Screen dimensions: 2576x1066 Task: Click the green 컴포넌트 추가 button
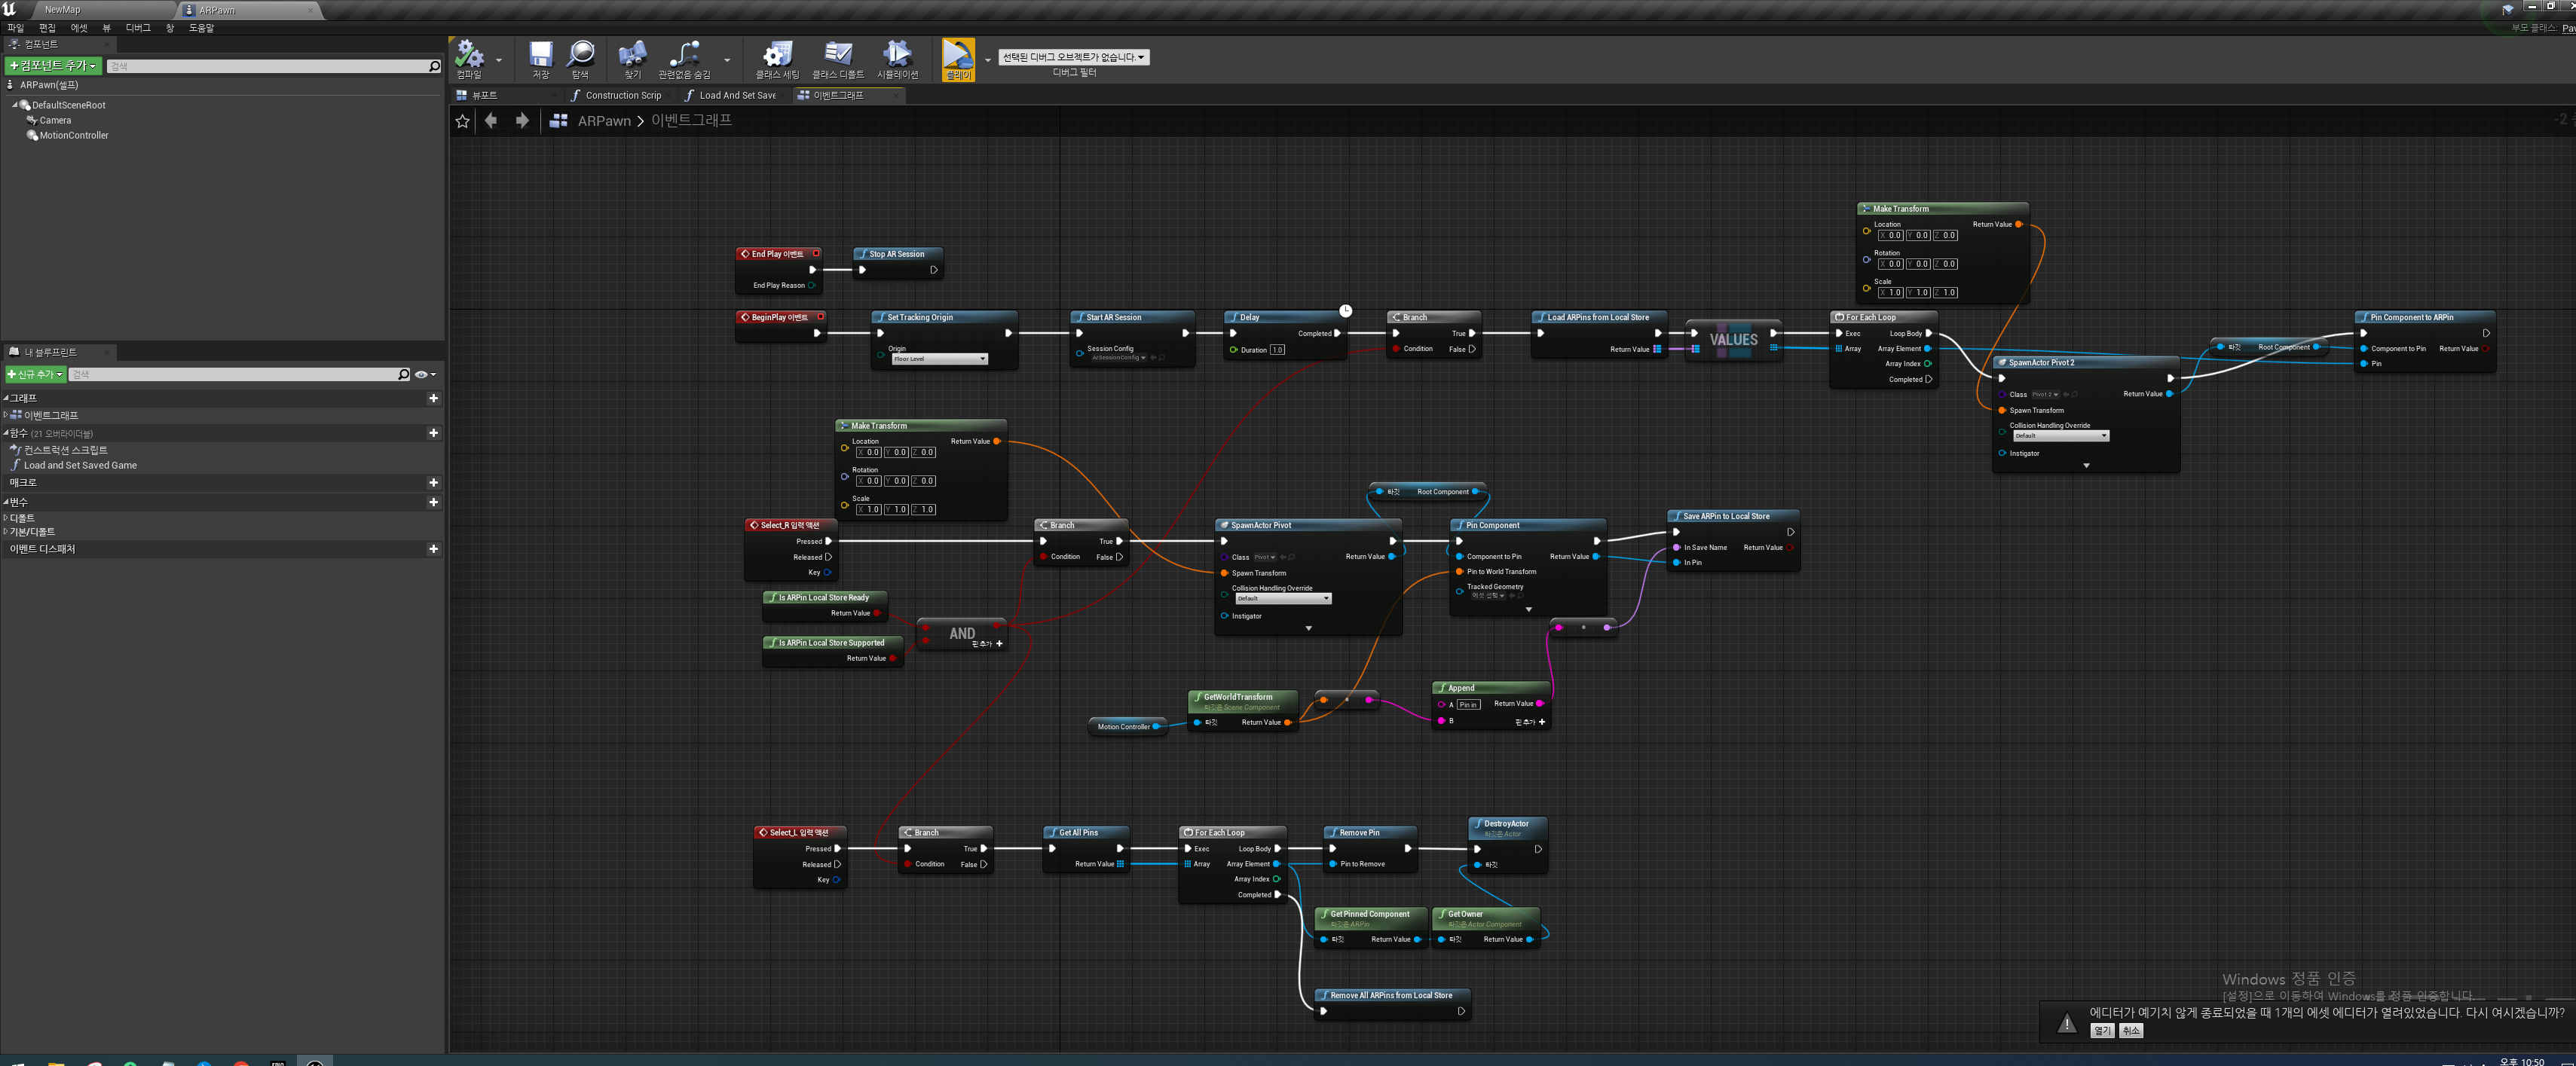(53, 66)
